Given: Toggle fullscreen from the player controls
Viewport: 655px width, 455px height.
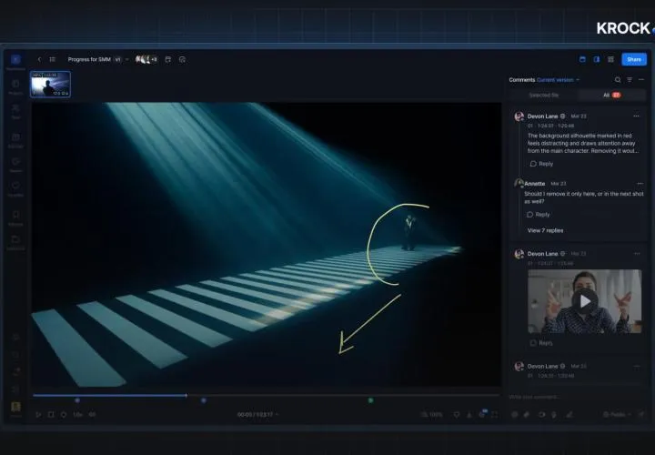Looking at the screenshot, I should [x=495, y=414].
